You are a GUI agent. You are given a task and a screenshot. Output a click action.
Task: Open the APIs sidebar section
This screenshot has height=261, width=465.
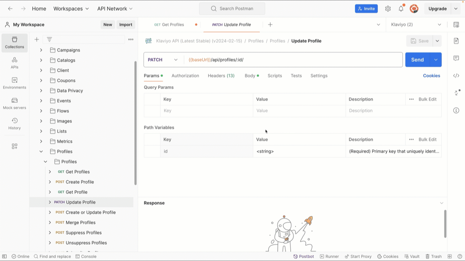click(x=15, y=63)
